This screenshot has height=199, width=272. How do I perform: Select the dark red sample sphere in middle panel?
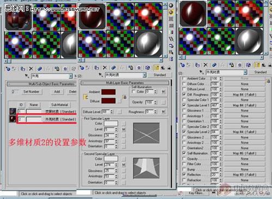pyautogui.click(x=92, y=16)
